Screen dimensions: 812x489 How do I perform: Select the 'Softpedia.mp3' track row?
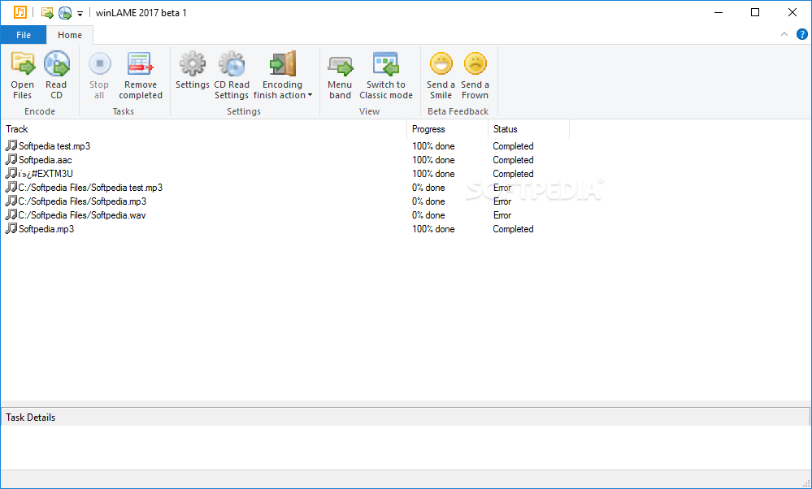click(284, 229)
